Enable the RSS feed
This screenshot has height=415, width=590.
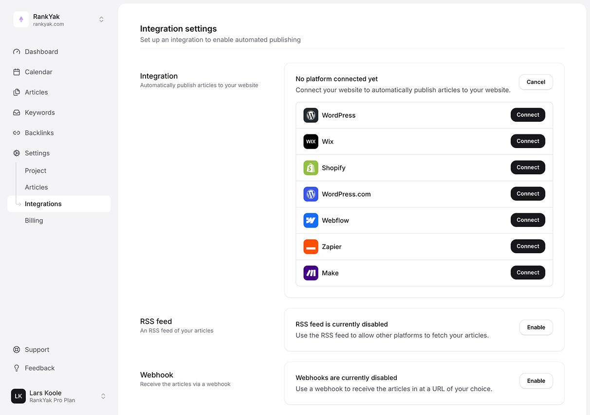click(536, 327)
